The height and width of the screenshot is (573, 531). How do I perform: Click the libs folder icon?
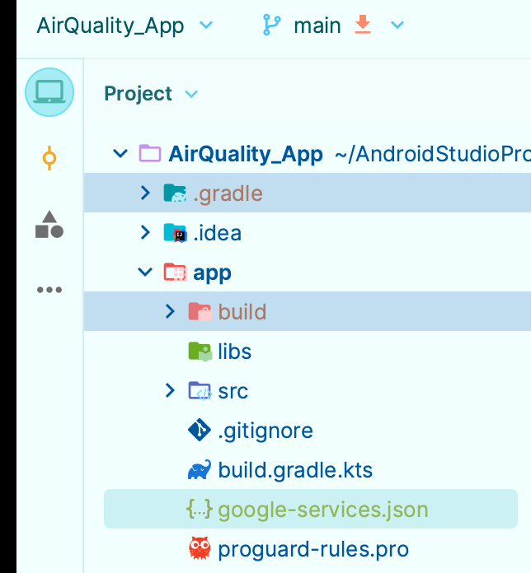click(x=200, y=352)
